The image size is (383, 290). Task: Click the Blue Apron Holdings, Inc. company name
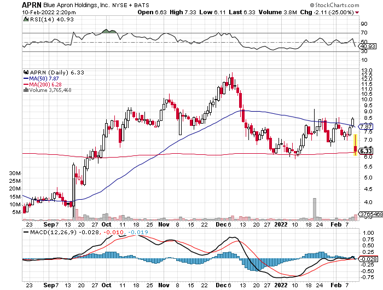click(x=77, y=5)
